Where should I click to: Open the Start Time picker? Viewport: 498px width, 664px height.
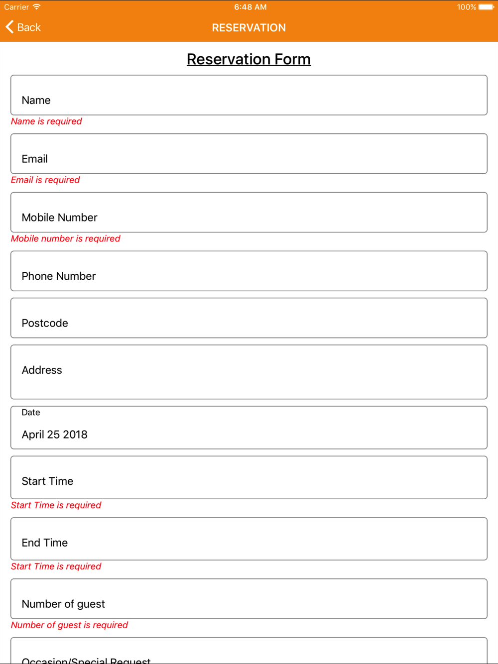pyautogui.click(x=249, y=477)
